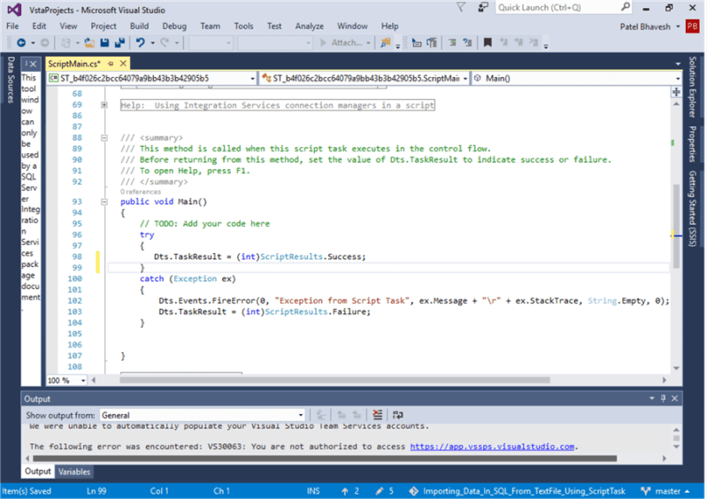Screen dimensions: 707x499
Task: Toggle word wrap in the Output panel
Action: coord(397,415)
